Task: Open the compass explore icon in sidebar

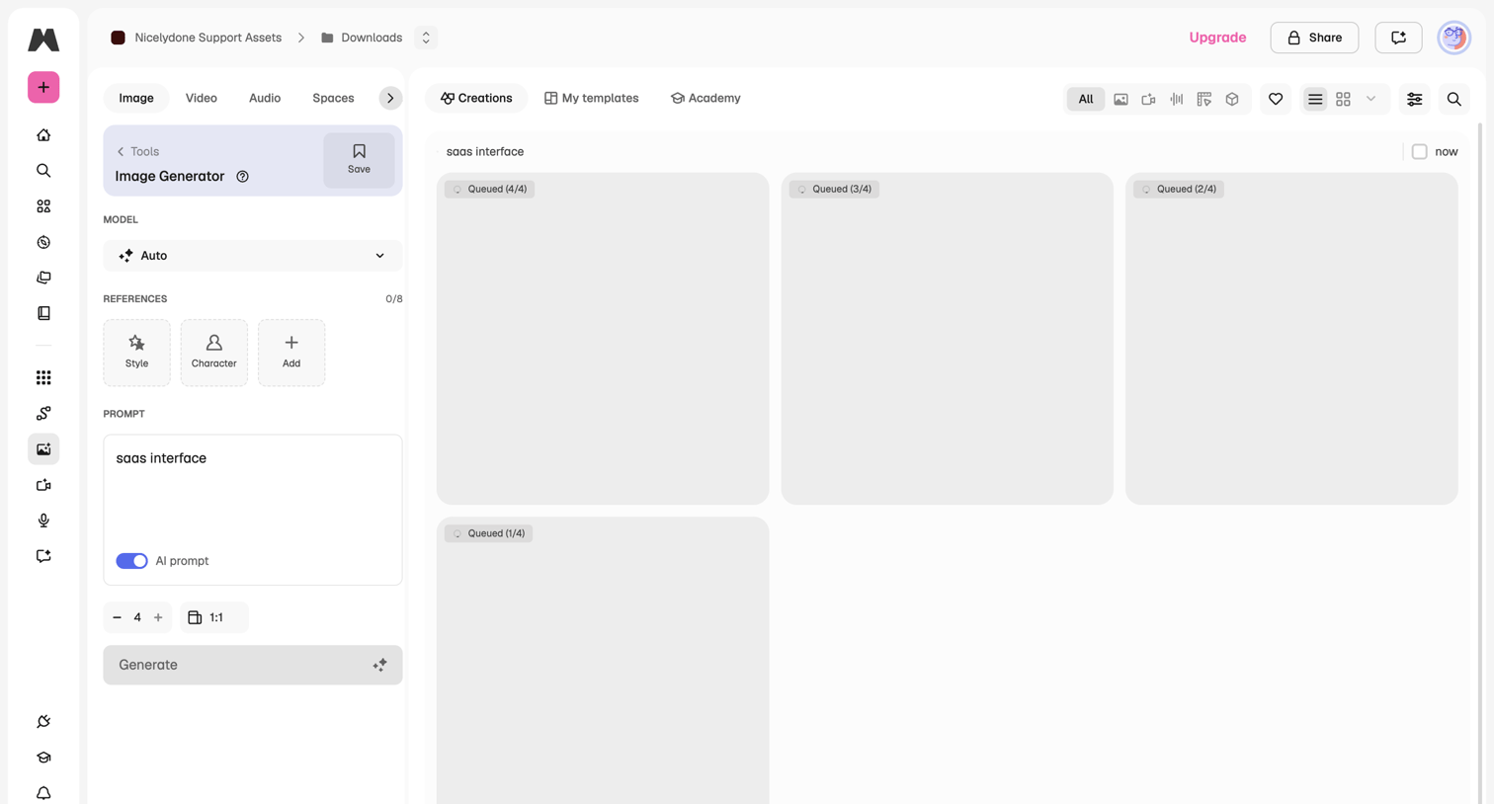Action: point(43,242)
